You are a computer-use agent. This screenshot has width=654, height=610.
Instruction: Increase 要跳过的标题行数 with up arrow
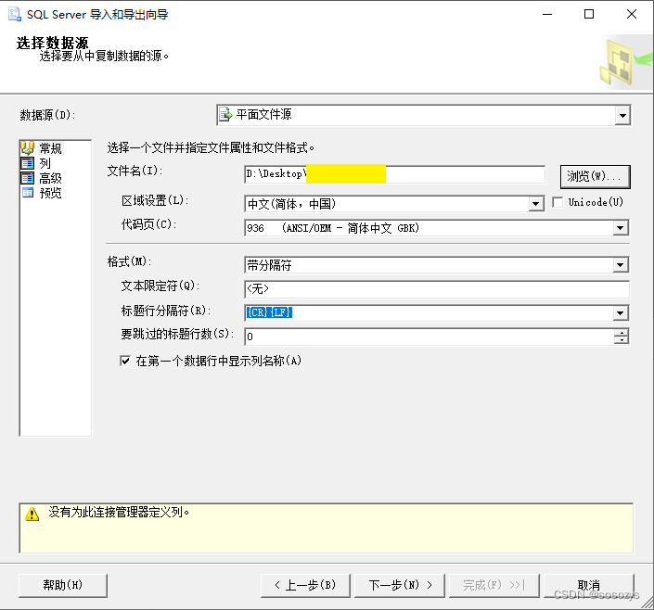point(621,332)
